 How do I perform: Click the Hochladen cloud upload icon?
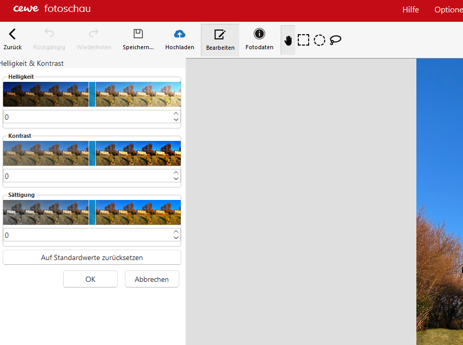click(x=179, y=34)
